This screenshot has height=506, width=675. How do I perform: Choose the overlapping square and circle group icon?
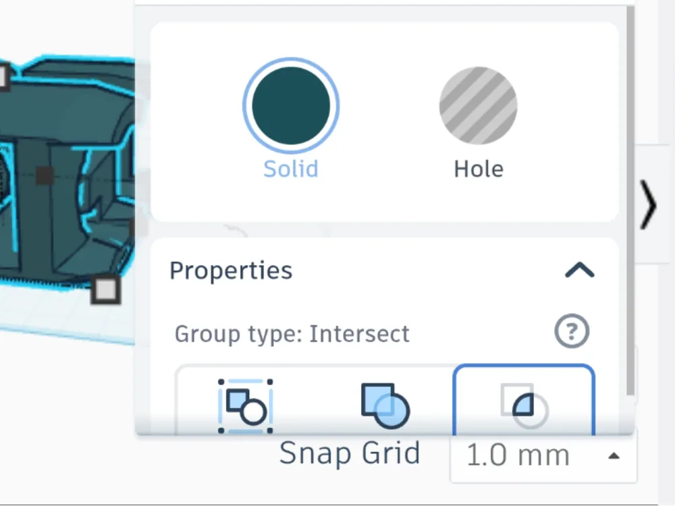[385, 405]
